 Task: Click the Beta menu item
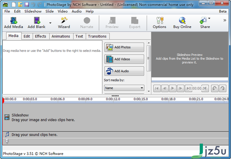(223, 11)
